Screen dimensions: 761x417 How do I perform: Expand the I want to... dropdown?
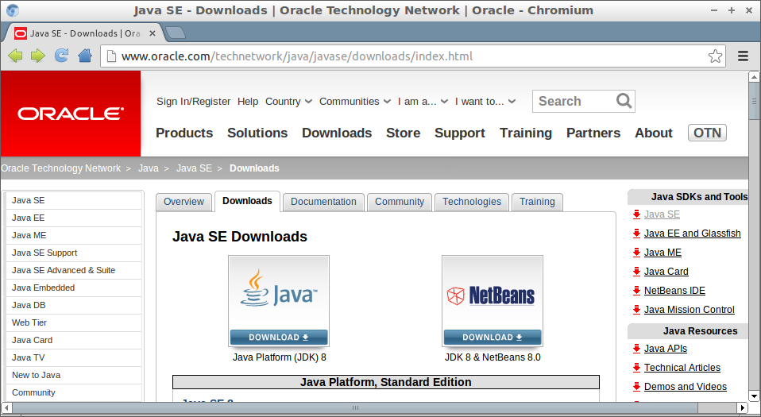click(485, 102)
